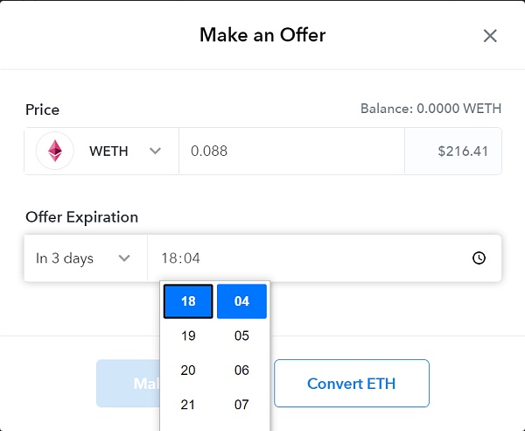Pick minute 06 in time picker
This screenshot has width=525, height=431.
[241, 371]
